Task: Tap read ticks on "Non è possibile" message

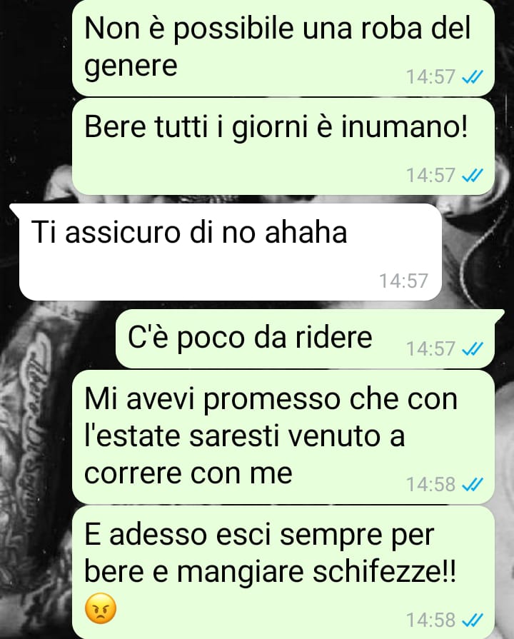Action: [473, 76]
